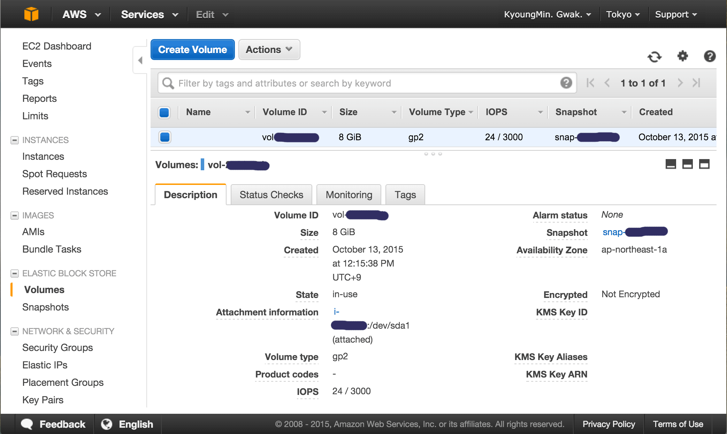727x434 pixels.
Task: Switch to the Monitoring tab
Action: (x=349, y=195)
